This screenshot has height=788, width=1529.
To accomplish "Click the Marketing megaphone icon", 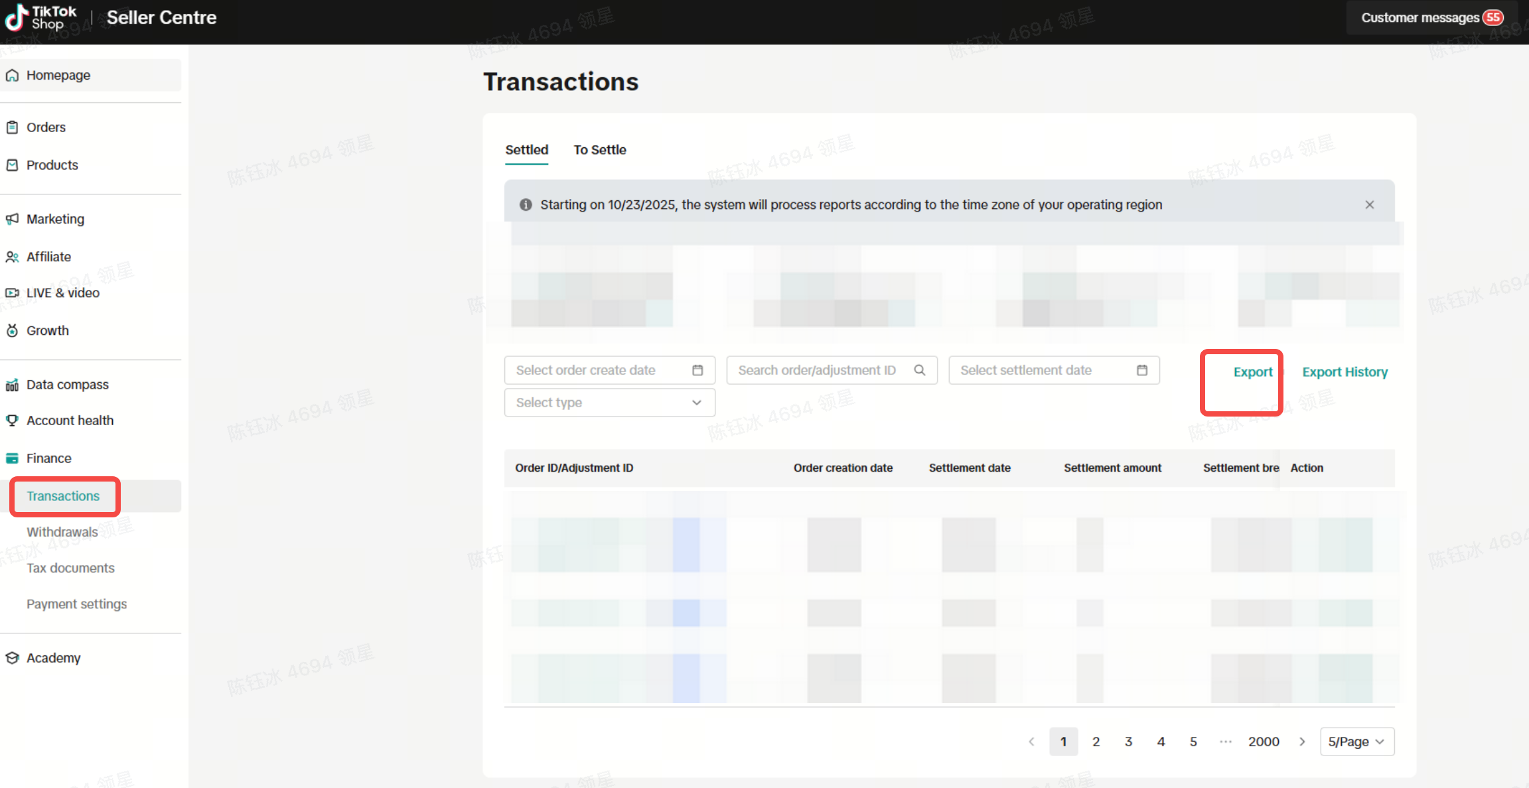I will tap(12, 219).
